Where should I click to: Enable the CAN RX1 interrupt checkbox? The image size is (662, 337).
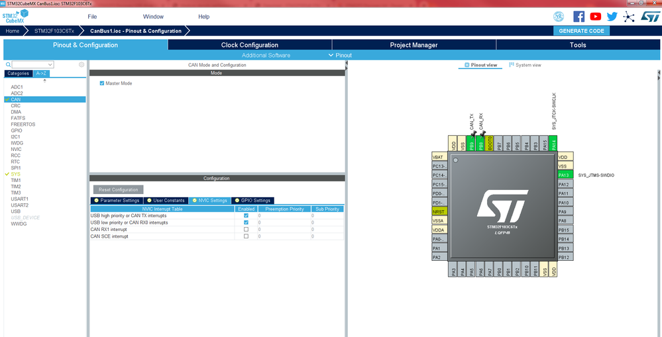(246, 230)
